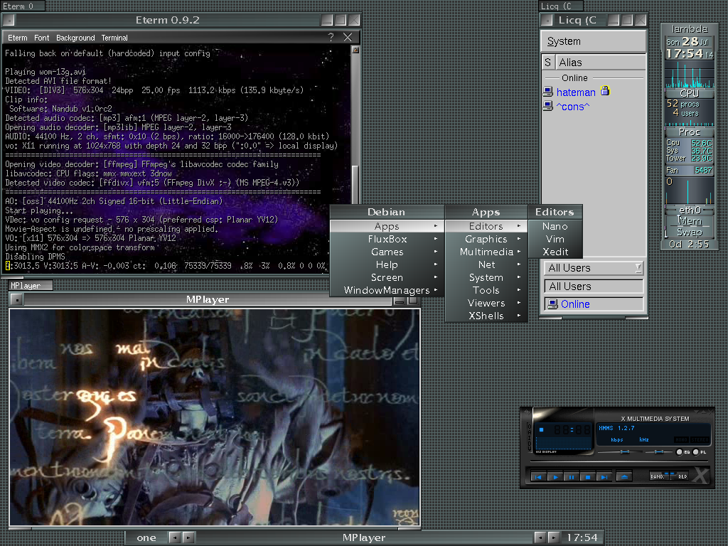Launch Vim from the Editors menu
728x546 pixels.
click(555, 239)
